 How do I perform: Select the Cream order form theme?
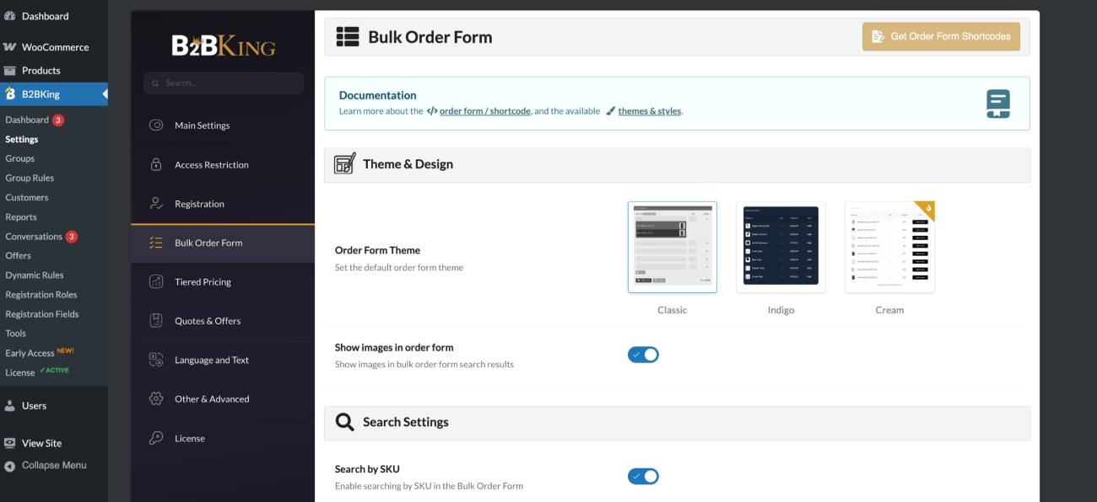[889, 247]
